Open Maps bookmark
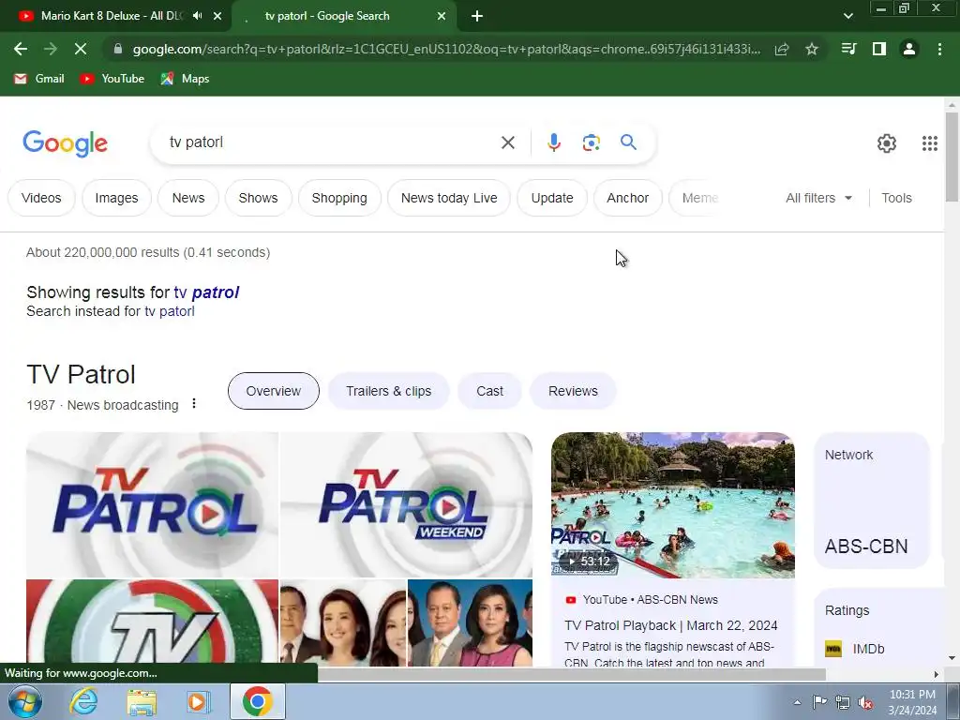The width and height of the screenshot is (960, 720). [185, 79]
